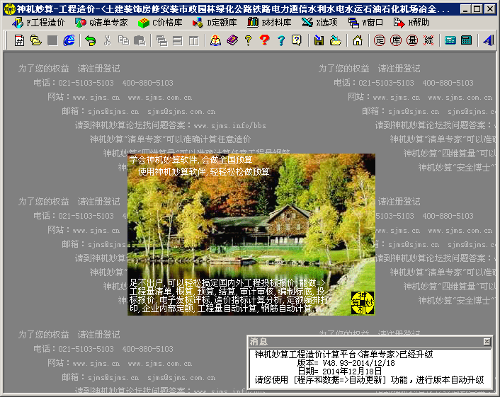Click the autumn lake house splash image
The height and width of the screenshot is (397, 500).
(x=251, y=234)
